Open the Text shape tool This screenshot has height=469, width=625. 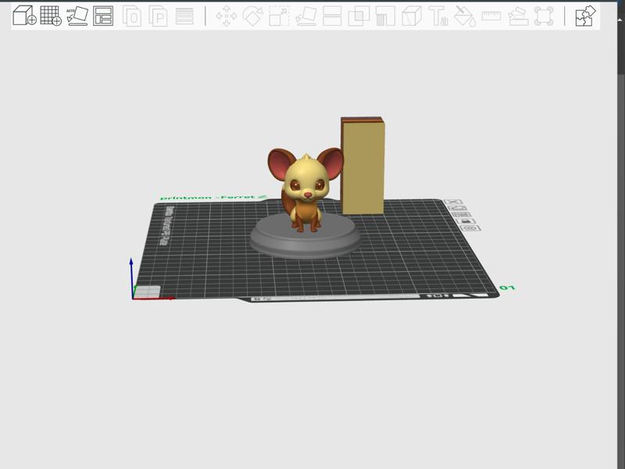[438, 16]
